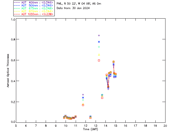Screen dimensions: 170x136
Task: Click the x-axis tick label 5
Action: click(16, 126)
